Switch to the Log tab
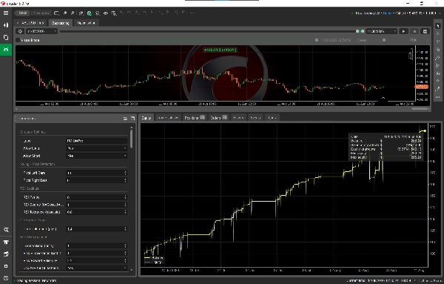The height and width of the screenshot is (284, 444). [272, 118]
